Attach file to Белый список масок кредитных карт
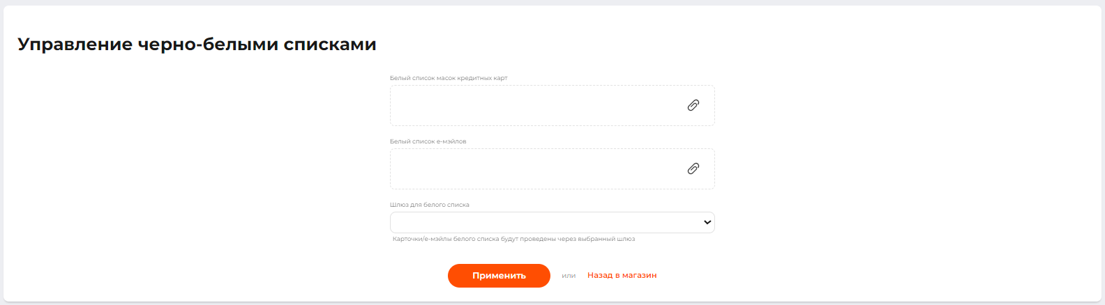Viewport: 1105px width, 305px height. [x=693, y=105]
